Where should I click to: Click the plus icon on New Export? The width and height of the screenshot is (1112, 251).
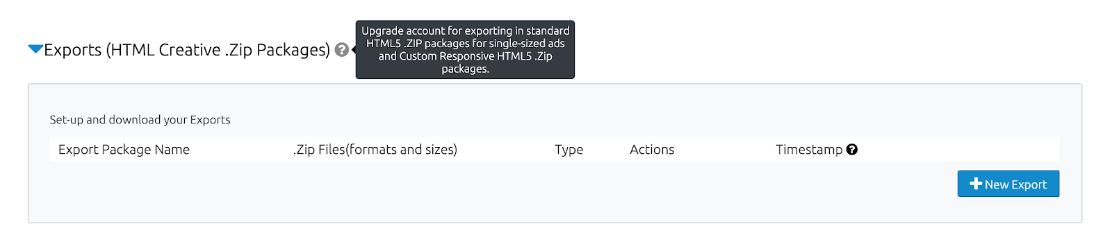976,184
